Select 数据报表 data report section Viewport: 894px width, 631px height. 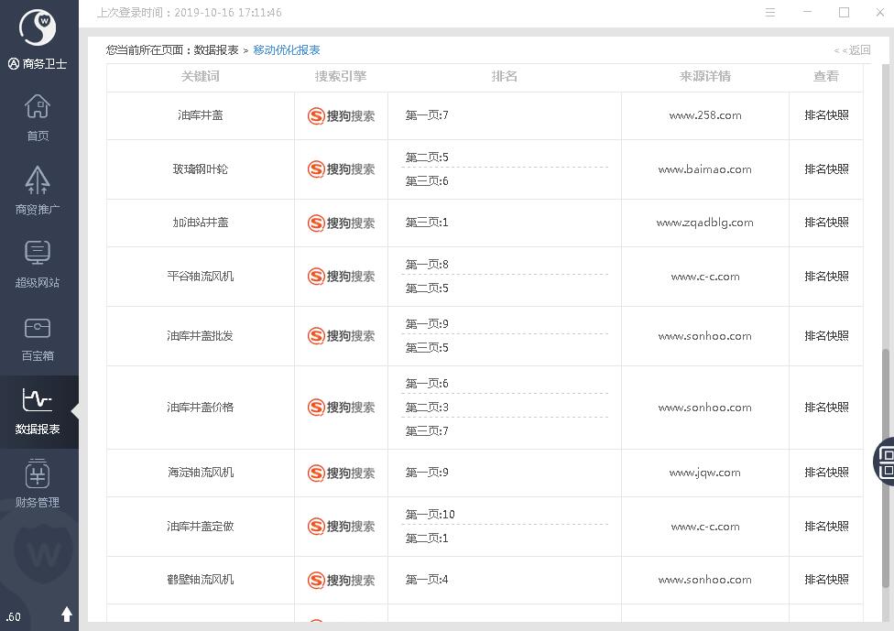tap(38, 410)
